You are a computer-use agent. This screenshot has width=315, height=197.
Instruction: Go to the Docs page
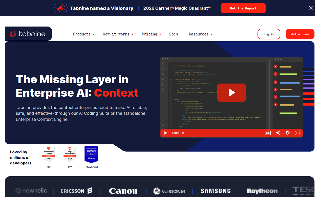click(174, 34)
